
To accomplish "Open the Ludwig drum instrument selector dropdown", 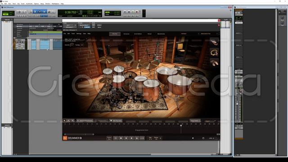I will click(75, 40).
